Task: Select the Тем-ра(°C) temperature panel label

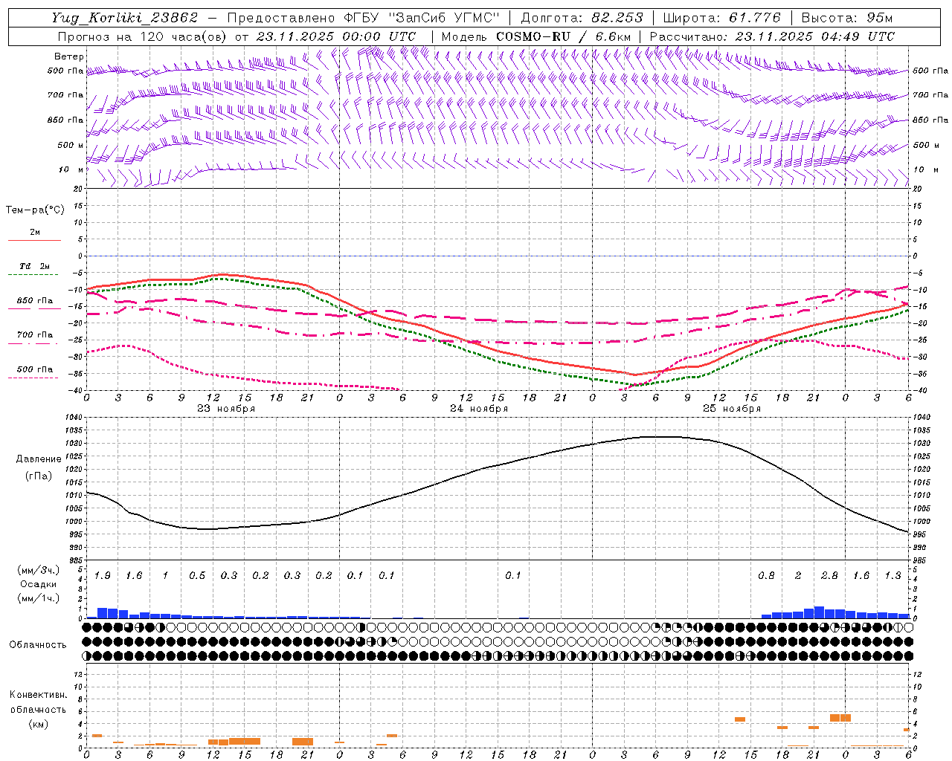Action: pos(35,210)
